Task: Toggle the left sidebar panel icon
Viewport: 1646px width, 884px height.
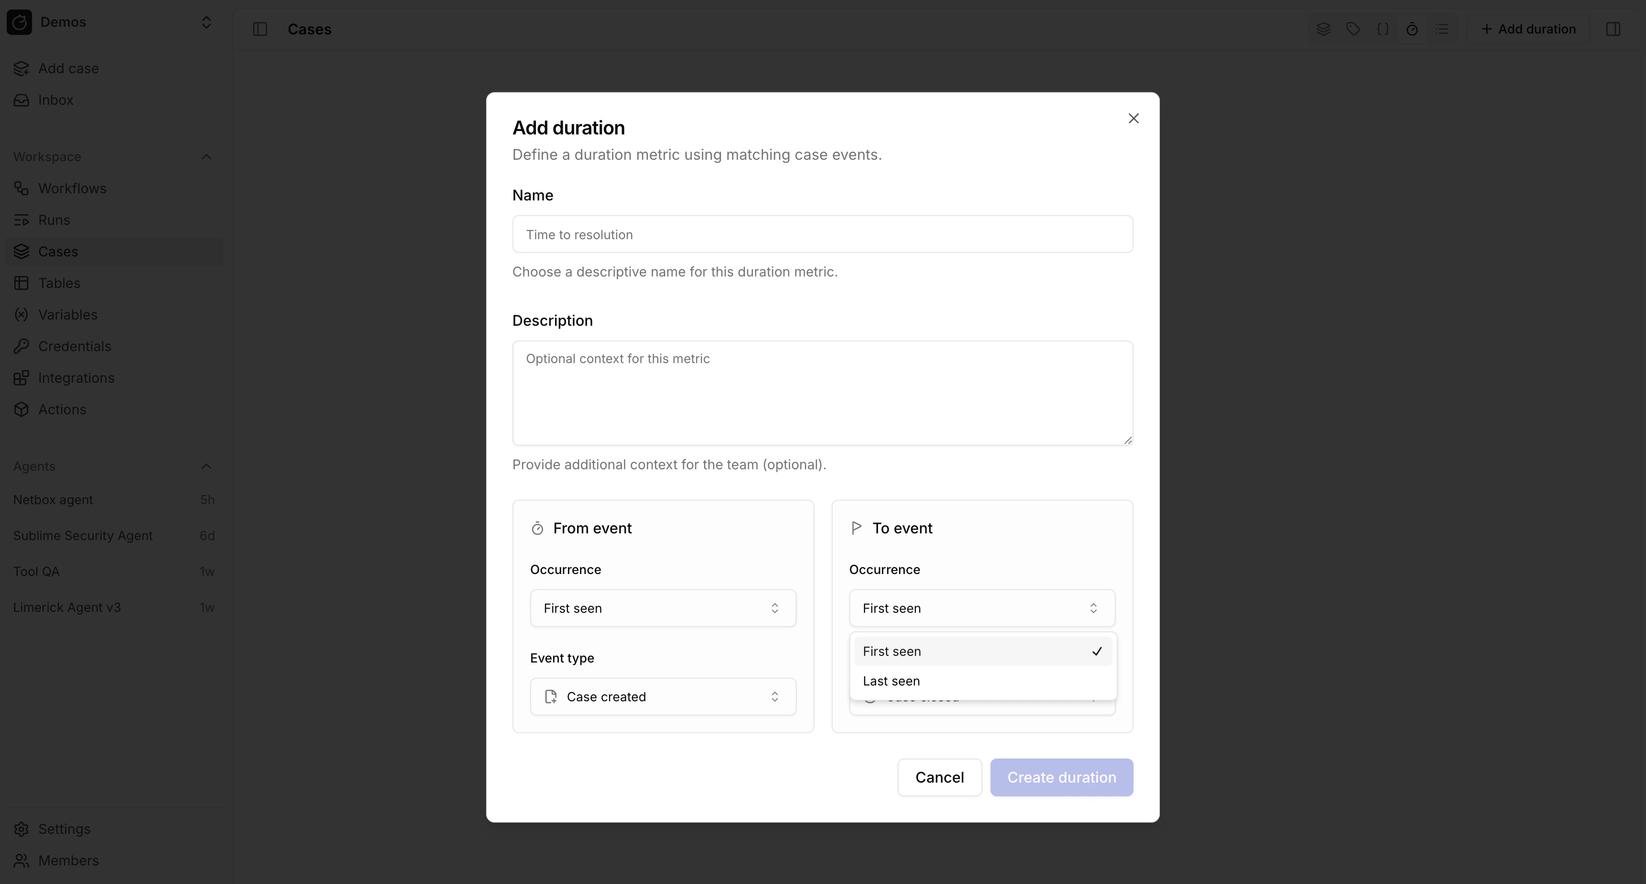Action: tap(260, 29)
